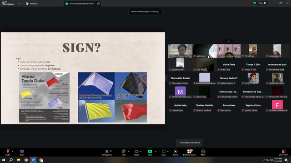Open options circle on shared screen tab
Viewport: 291px width, 163px height.
[99, 4]
